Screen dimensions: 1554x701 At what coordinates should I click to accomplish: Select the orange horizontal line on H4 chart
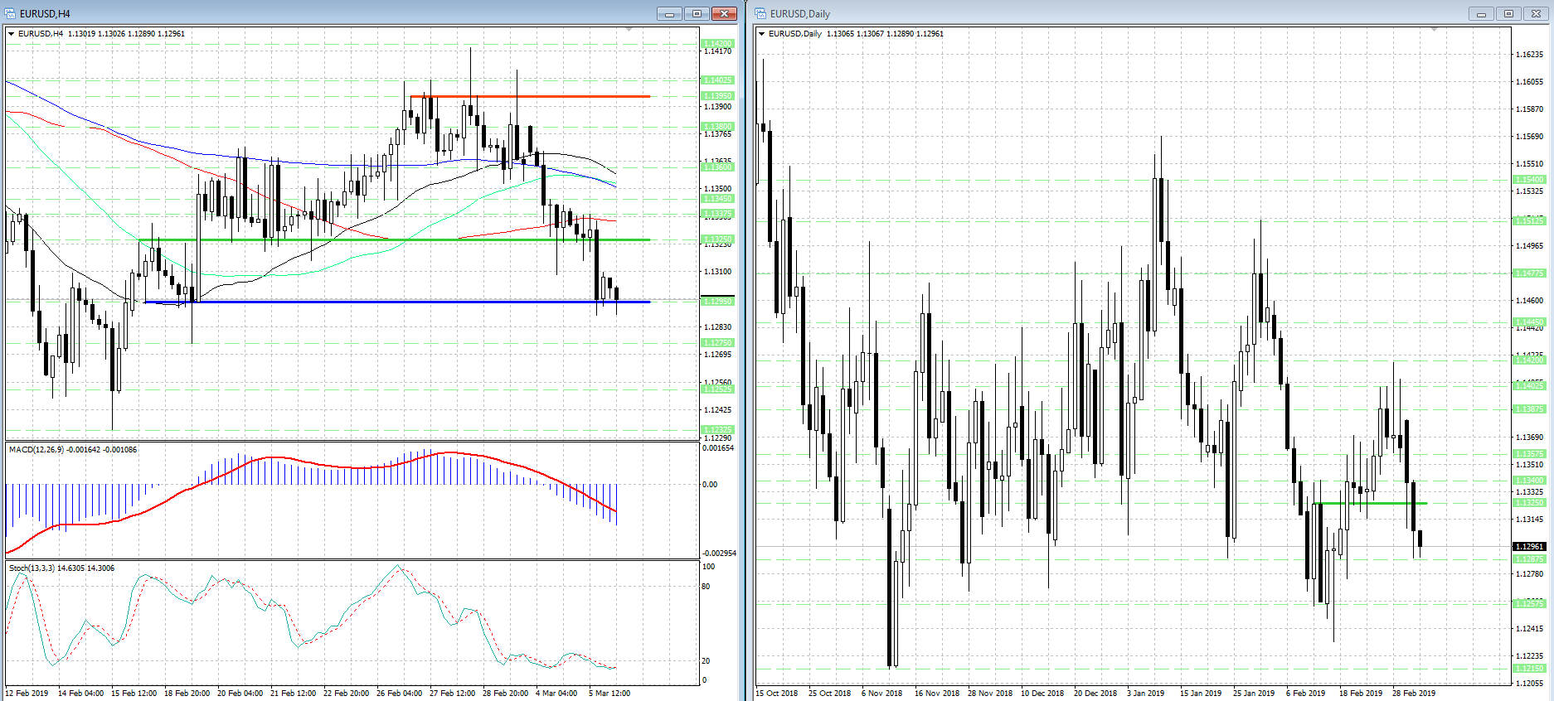[x=531, y=96]
